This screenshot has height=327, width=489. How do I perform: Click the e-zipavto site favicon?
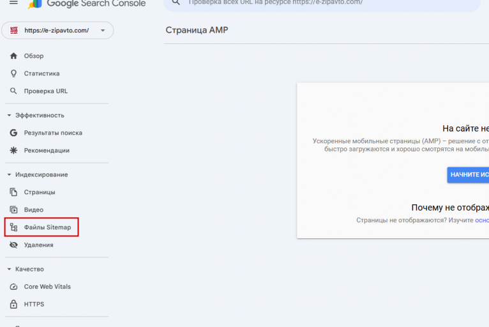[x=13, y=30]
